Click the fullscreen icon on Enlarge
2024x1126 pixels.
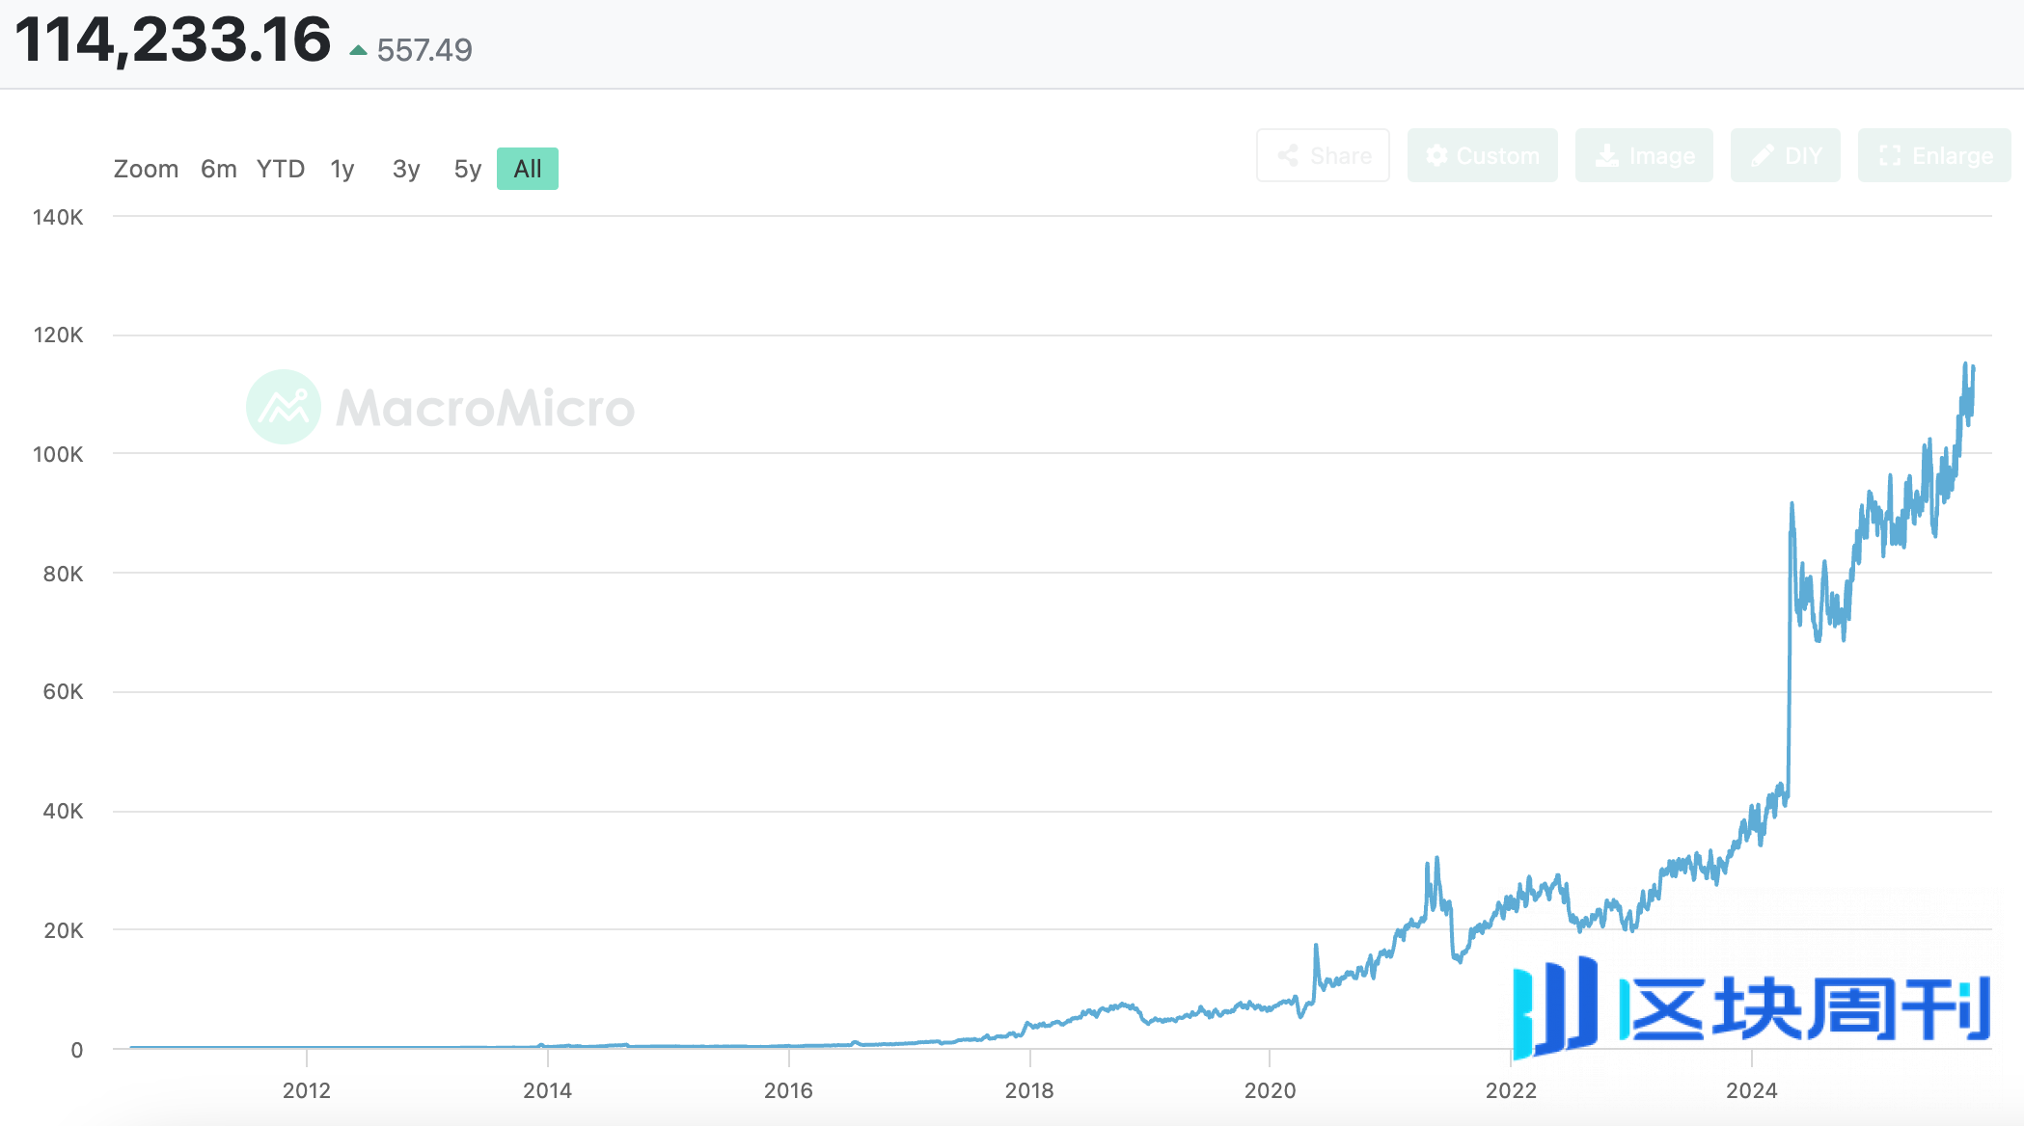[x=1889, y=156]
